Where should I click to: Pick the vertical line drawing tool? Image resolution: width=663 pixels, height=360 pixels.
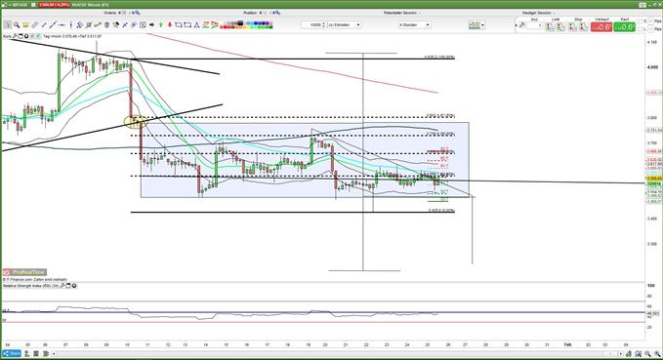pos(71,25)
